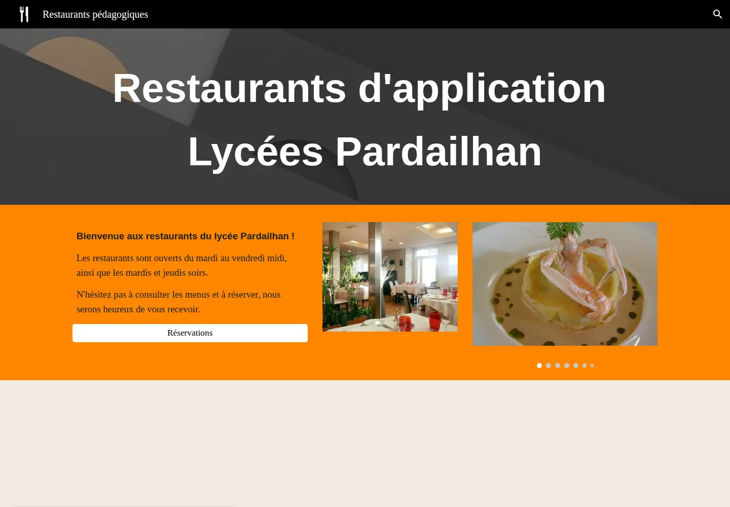Open the langoustine dish carousel photo
This screenshot has width=730, height=507.
[565, 284]
